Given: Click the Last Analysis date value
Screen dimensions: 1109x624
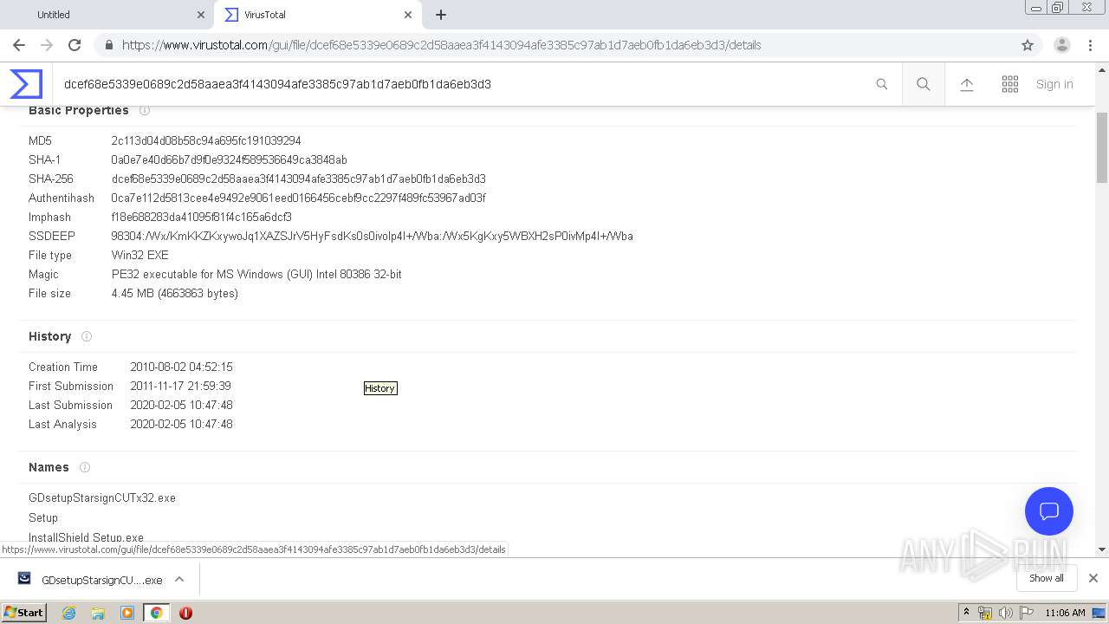Looking at the screenshot, I should coord(181,424).
